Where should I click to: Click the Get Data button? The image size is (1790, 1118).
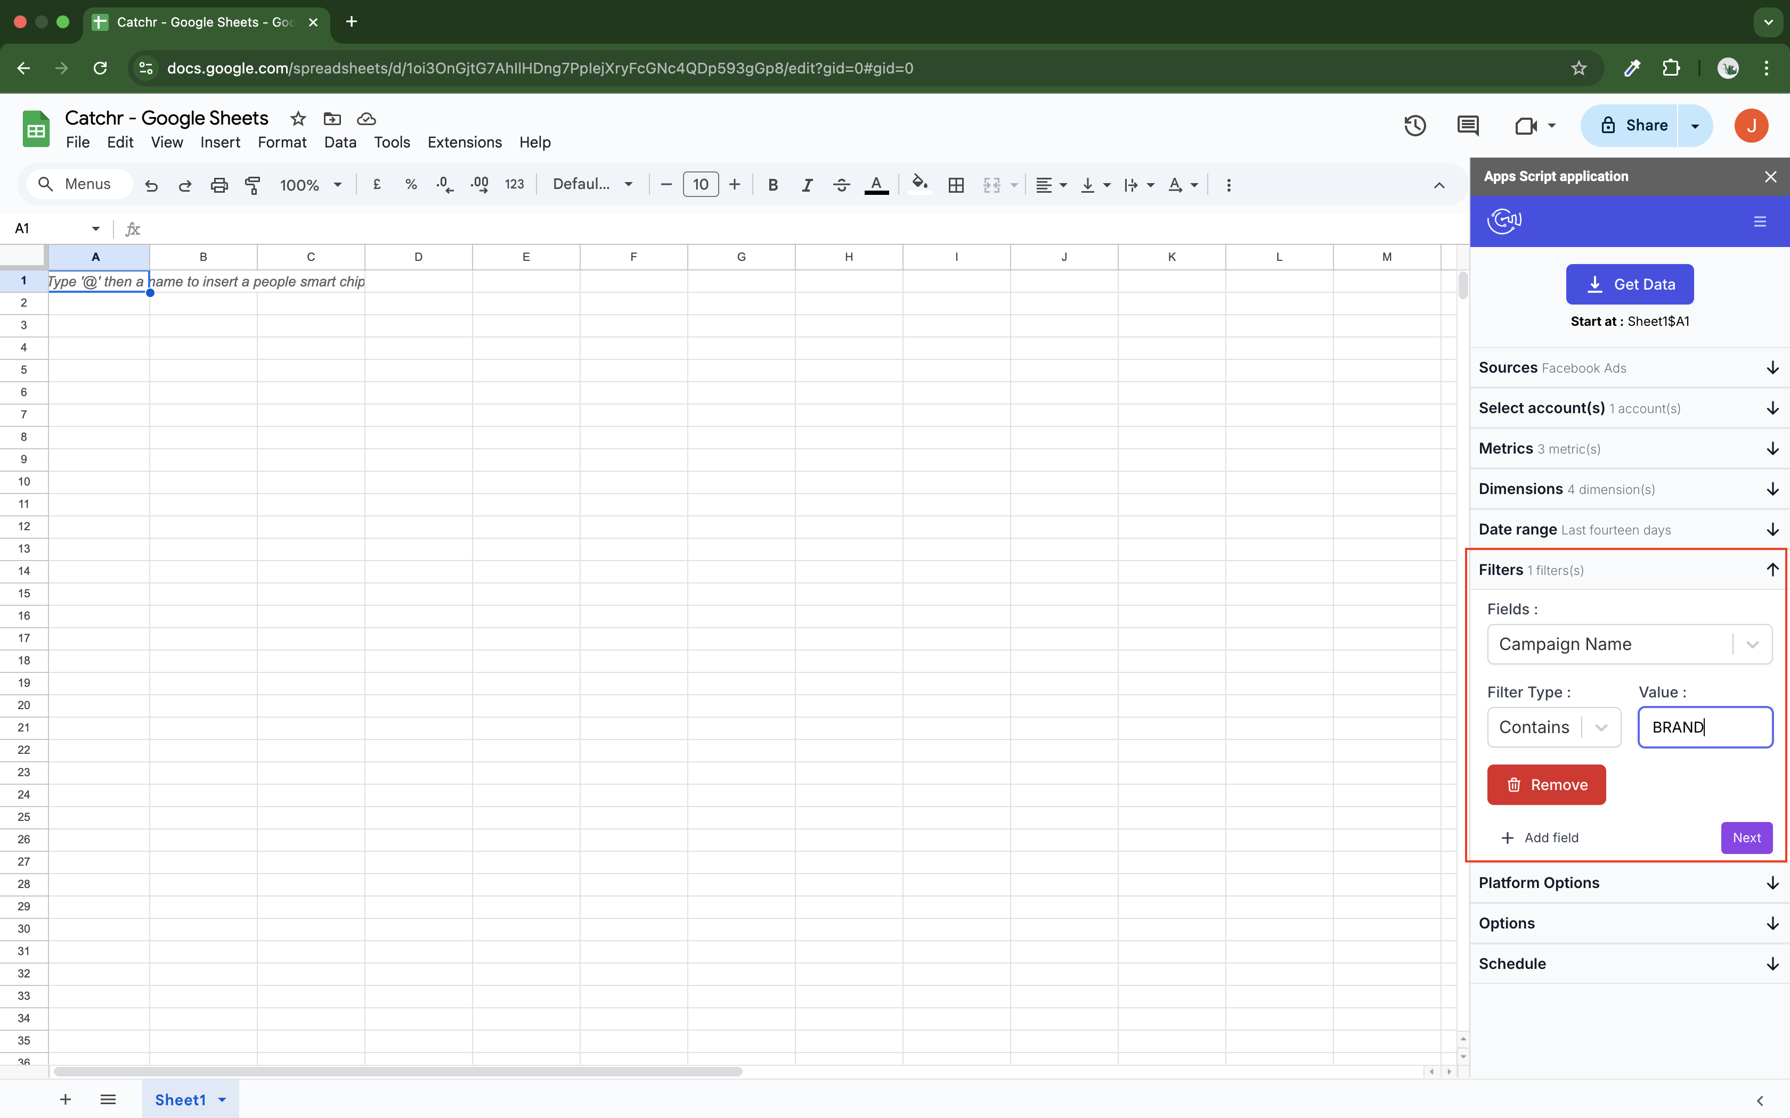[1630, 284]
